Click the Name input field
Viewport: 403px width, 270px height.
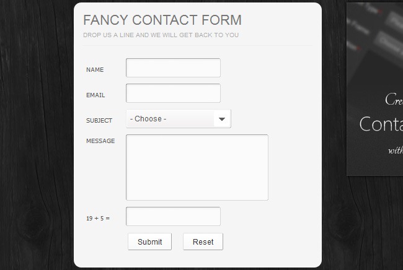173,68
